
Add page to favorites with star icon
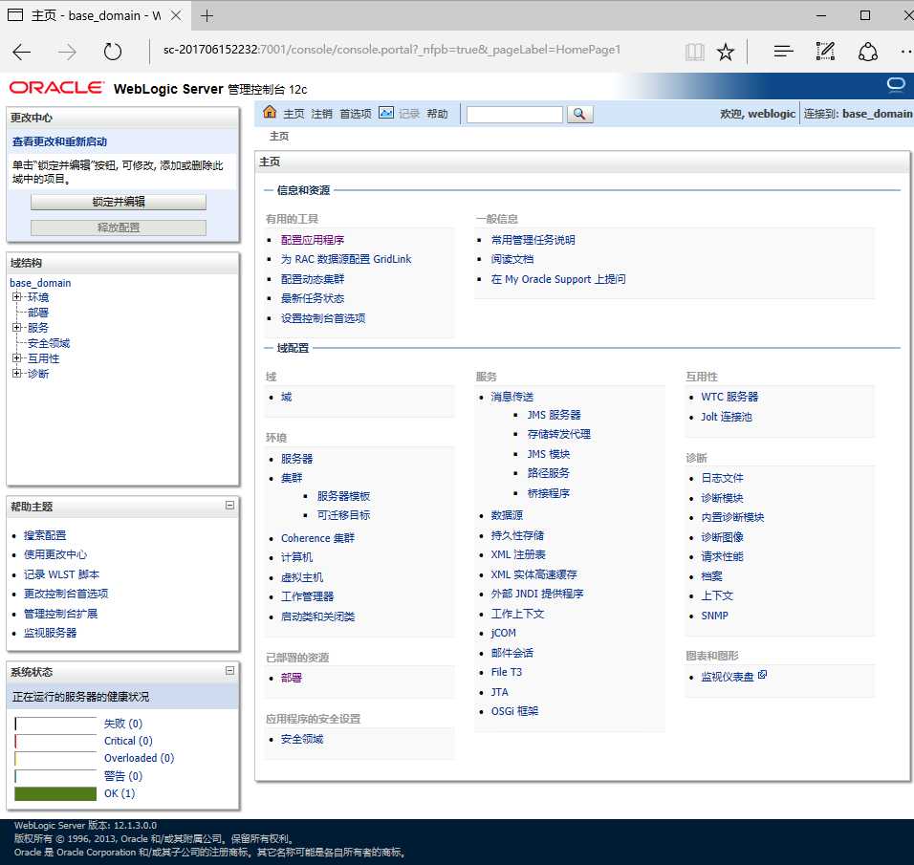(726, 52)
